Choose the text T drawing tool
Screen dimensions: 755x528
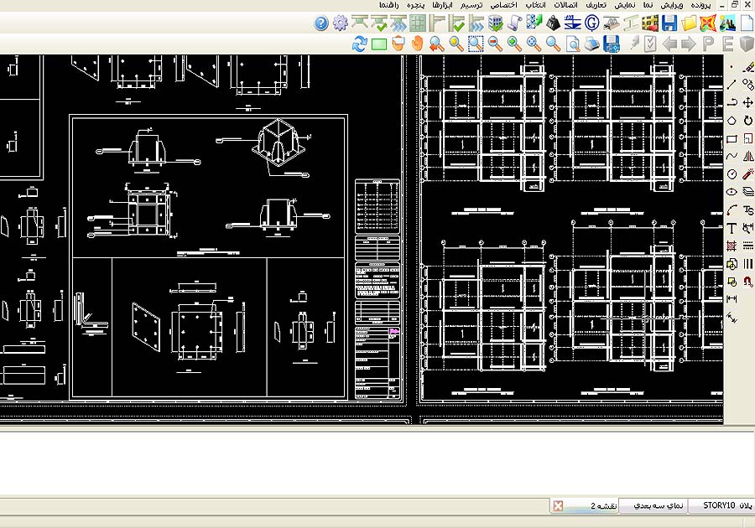732,228
